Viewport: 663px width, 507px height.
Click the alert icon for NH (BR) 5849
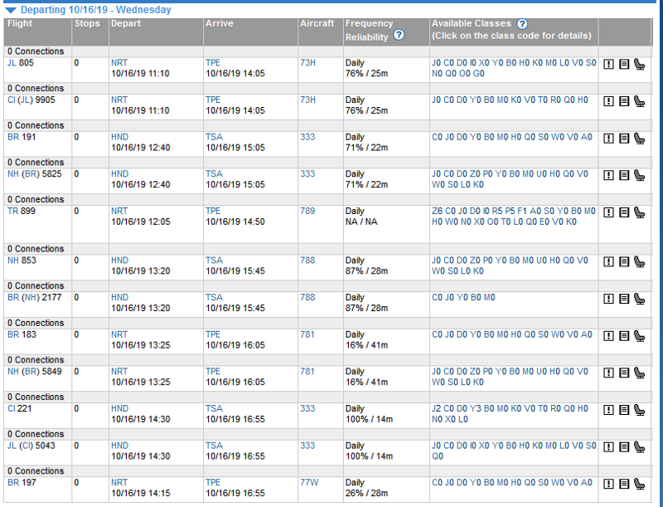(608, 373)
